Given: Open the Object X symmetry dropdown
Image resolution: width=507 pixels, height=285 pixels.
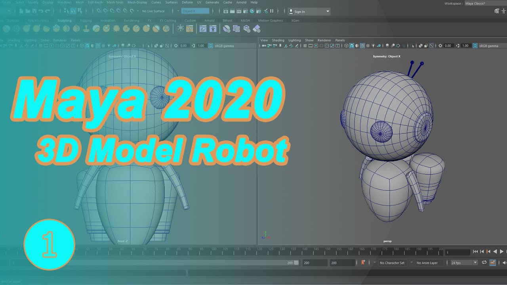Looking at the screenshot, I should [195, 11].
